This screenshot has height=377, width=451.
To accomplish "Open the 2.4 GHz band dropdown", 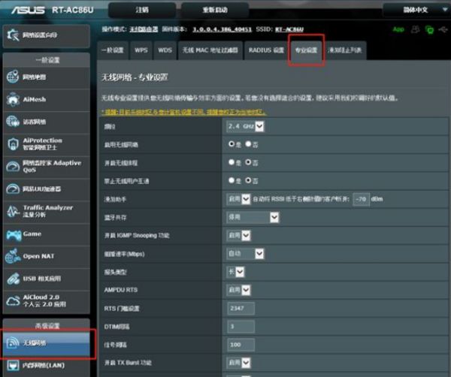I will click(245, 125).
